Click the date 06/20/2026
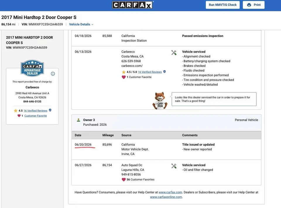 click(x=83, y=145)
